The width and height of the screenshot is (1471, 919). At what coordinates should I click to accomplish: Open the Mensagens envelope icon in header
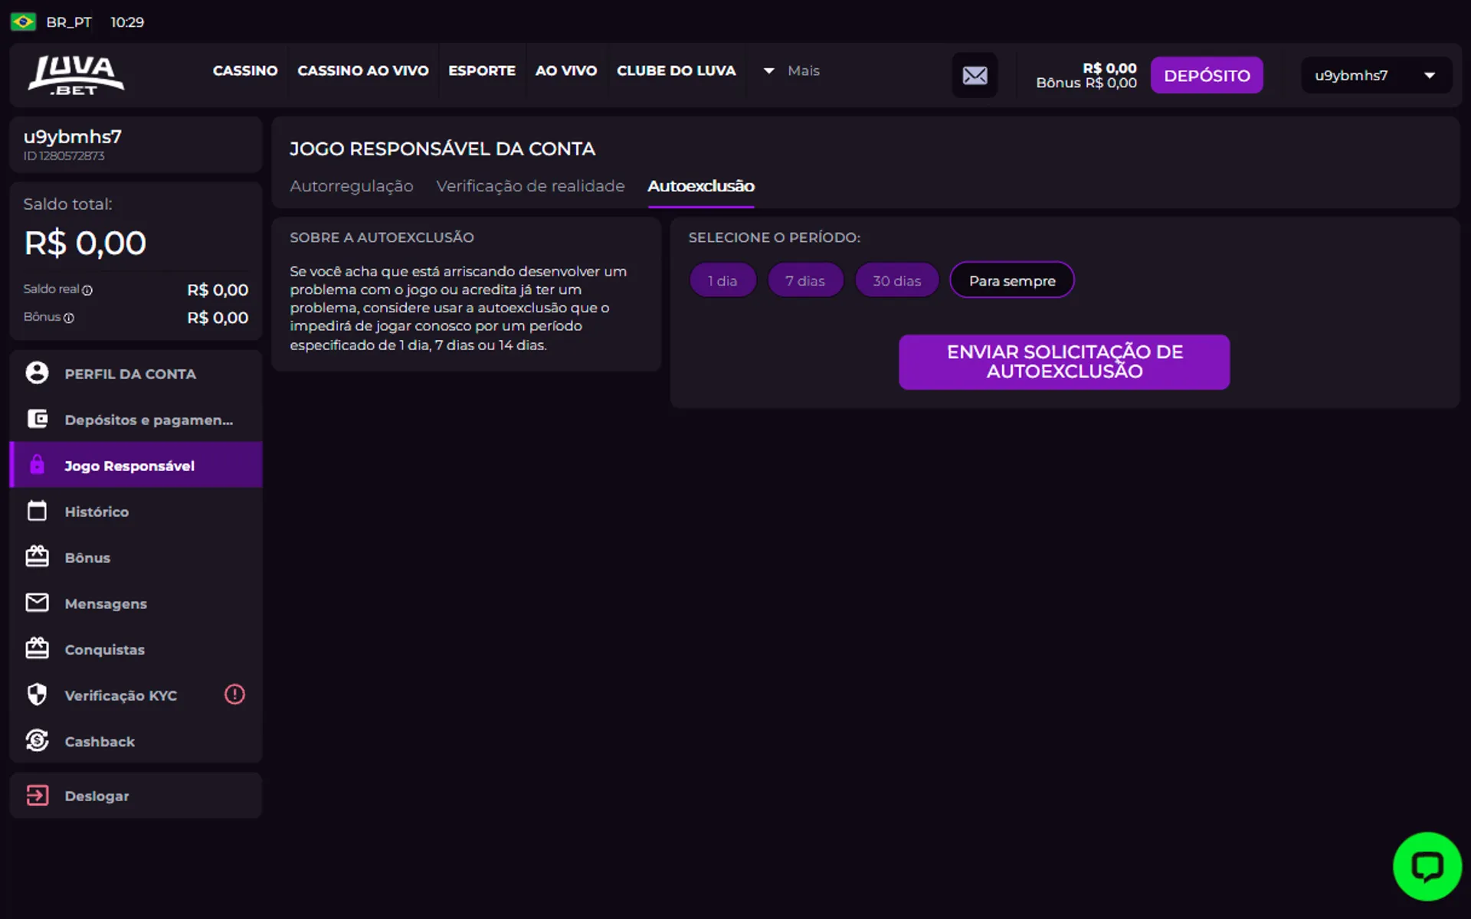point(975,74)
